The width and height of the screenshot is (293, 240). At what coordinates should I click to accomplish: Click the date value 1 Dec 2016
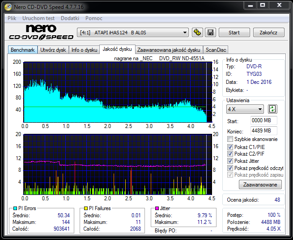[259, 82]
